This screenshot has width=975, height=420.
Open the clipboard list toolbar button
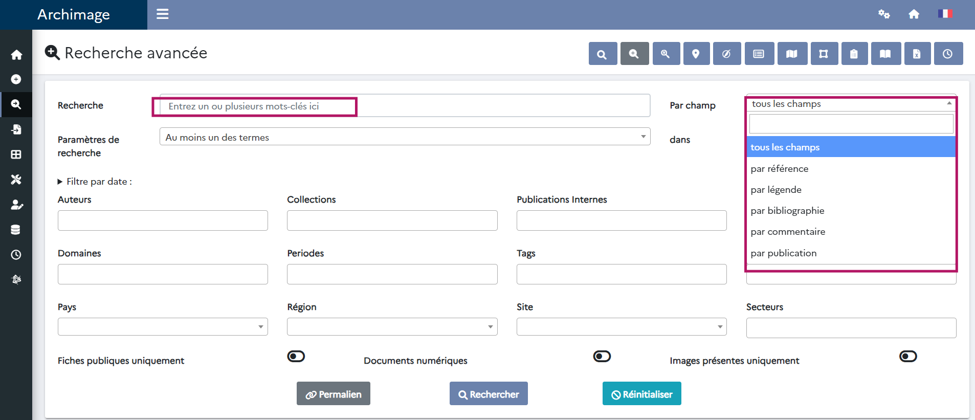point(854,54)
